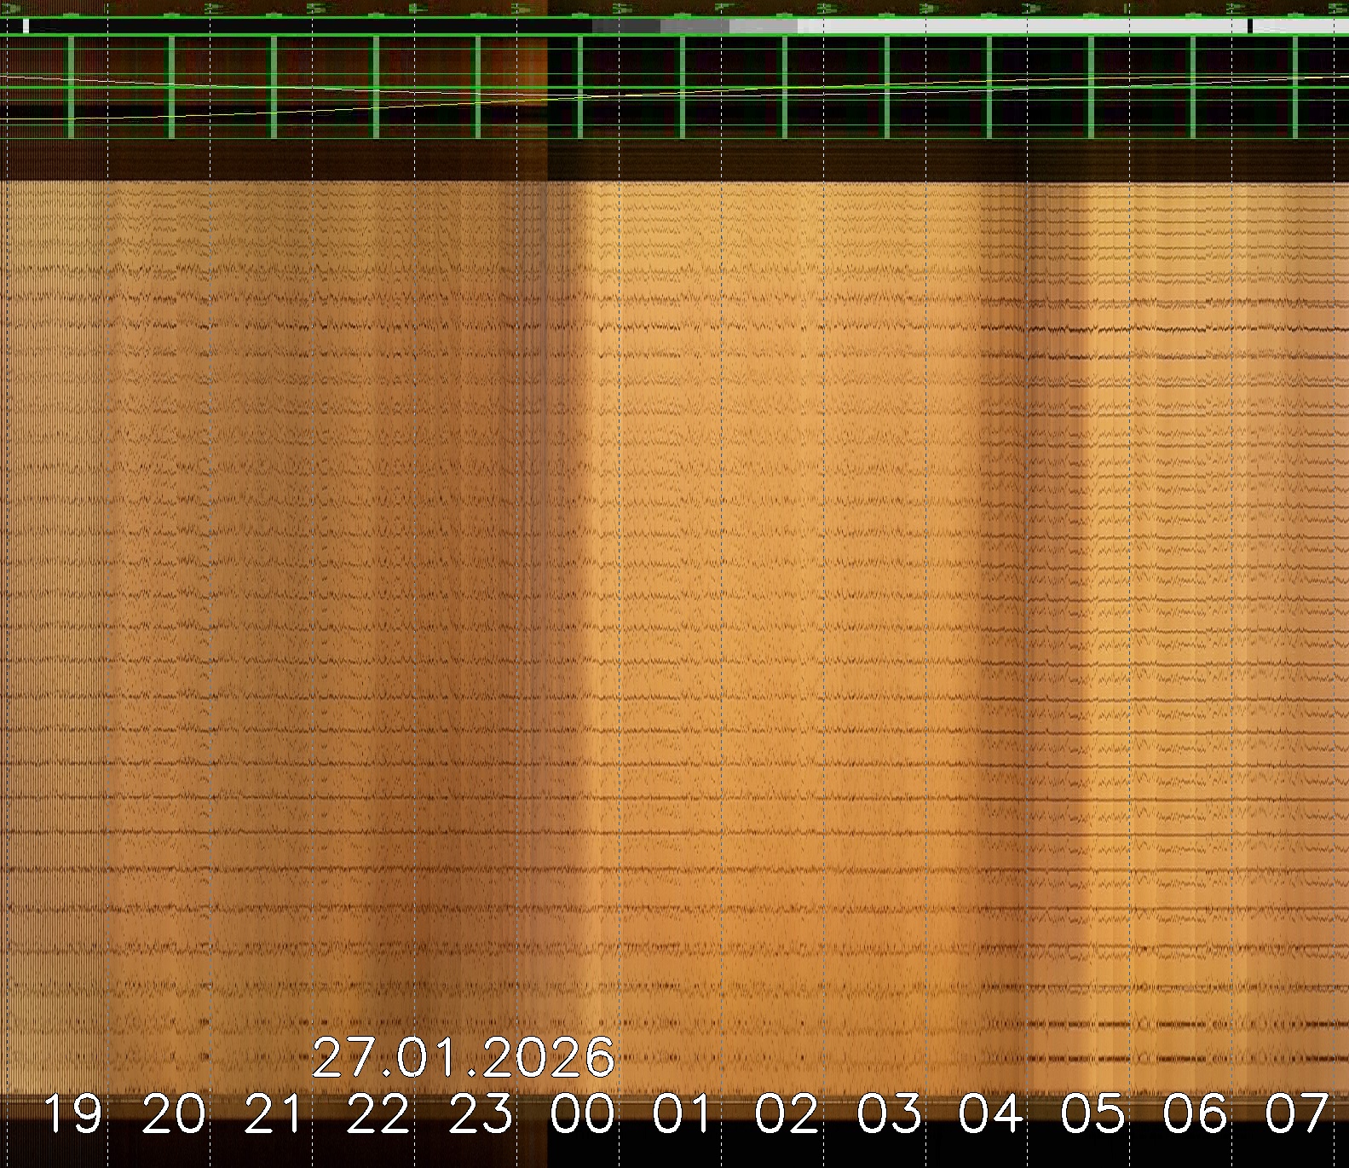
Task: Click the black notch in the top white bar
Action: (x=1250, y=26)
